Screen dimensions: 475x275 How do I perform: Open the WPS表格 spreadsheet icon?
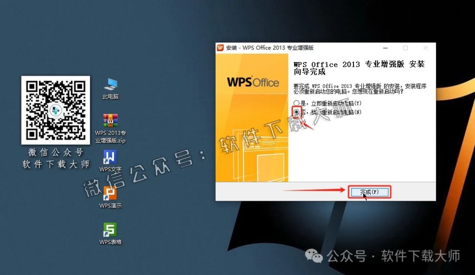pyautogui.click(x=110, y=230)
